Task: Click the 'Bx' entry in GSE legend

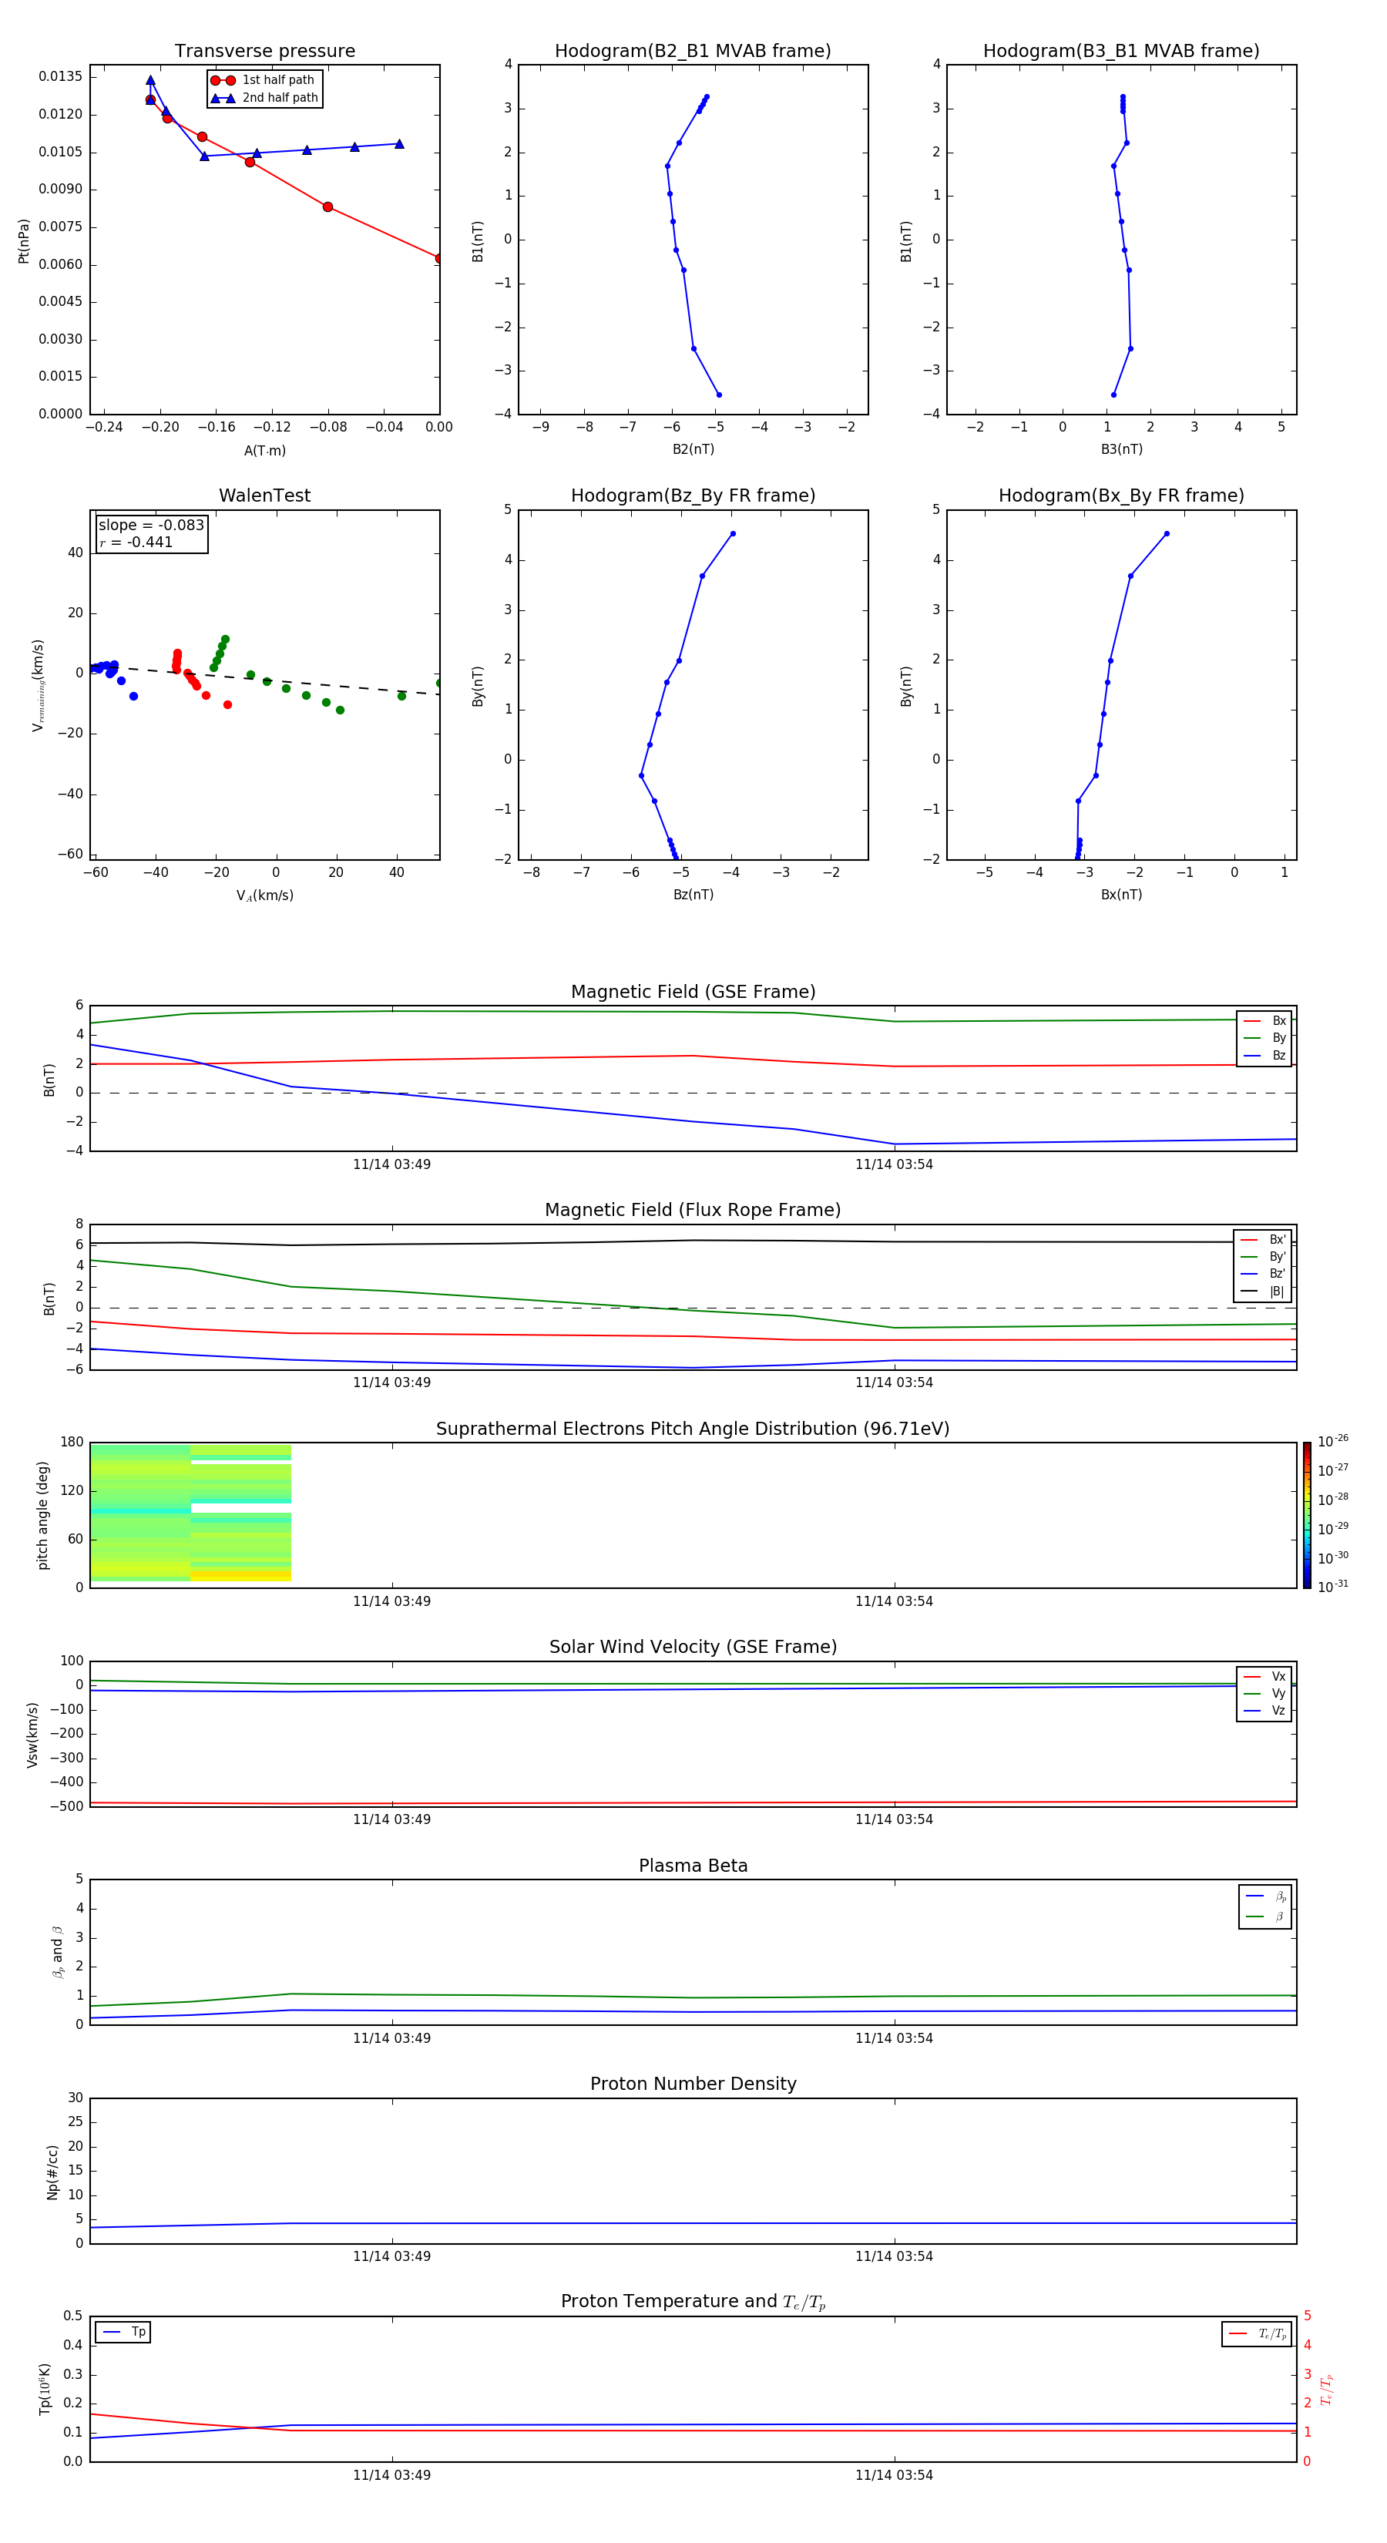Action: (x=1264, y=1021)
